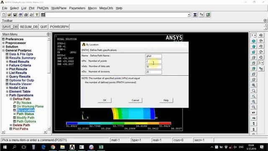The width and height of the screenshot is (268, 151).
Task: Expand the Preprocessor tree node
Action: (x=3, y=43)
